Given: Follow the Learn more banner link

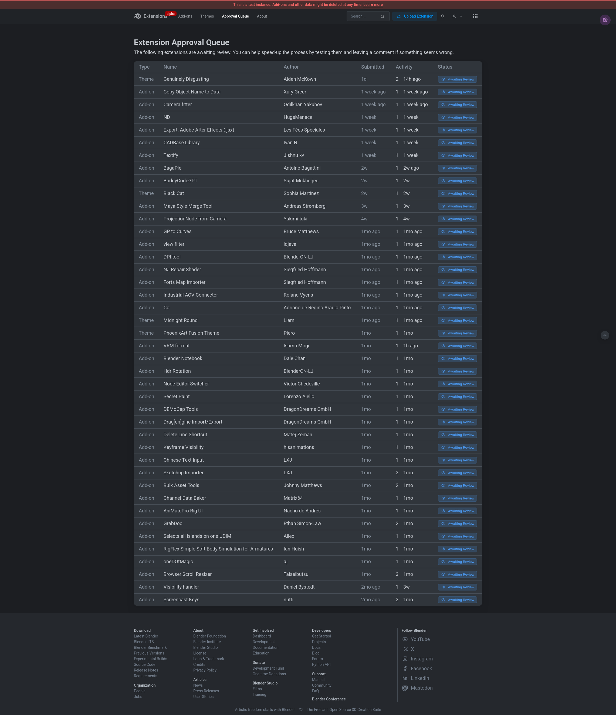Looking at the screenshot, I should tap(373, 5).
